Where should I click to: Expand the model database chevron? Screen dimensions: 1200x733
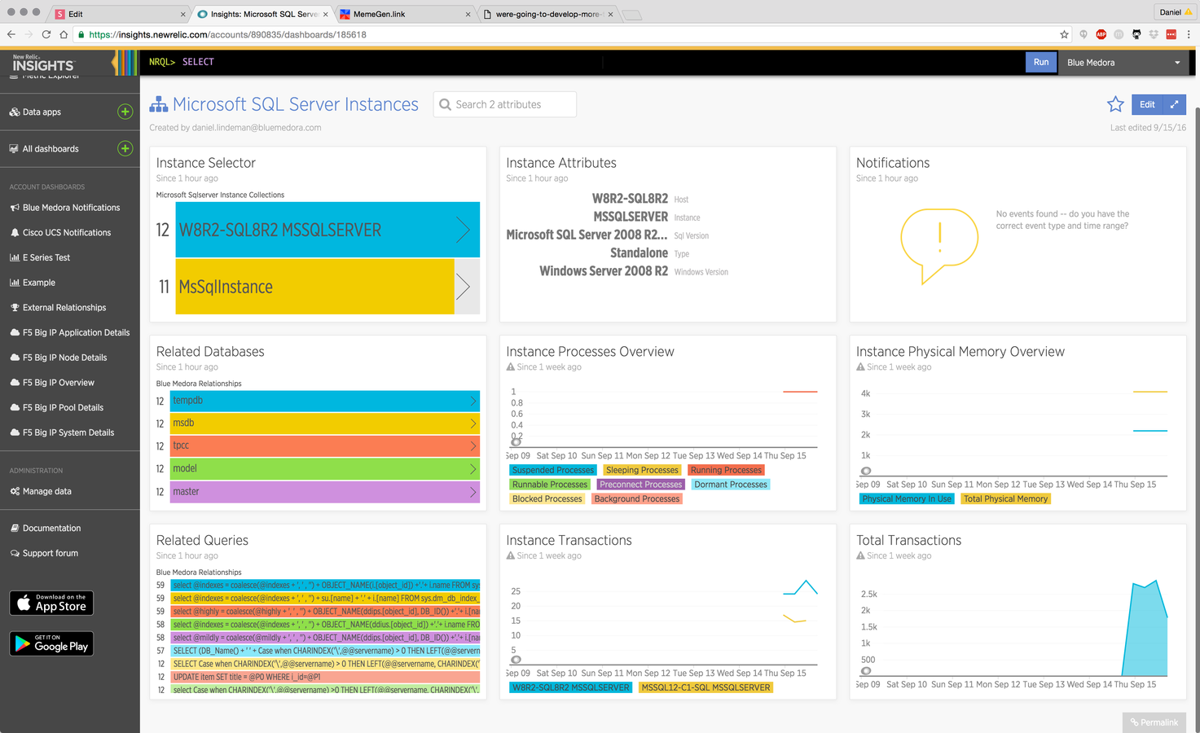click(x=473, y=469)
